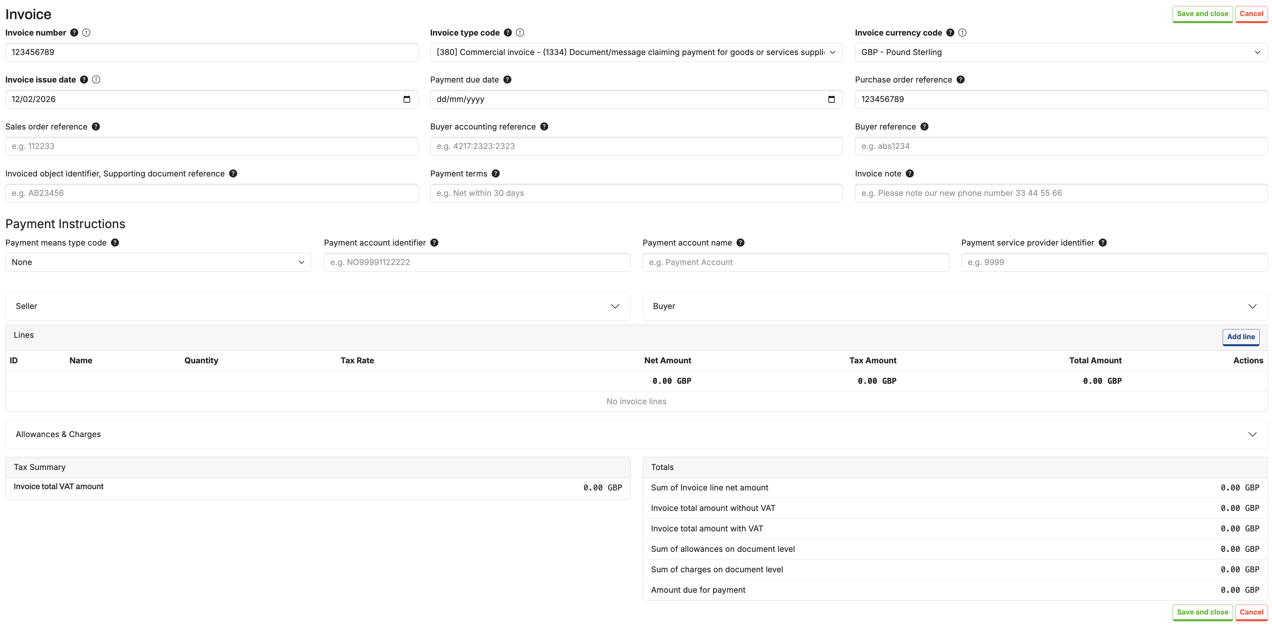Click help icon for Payment service provider identifier
This screenshot has width=1272, height=628.
coord(1103,243)
